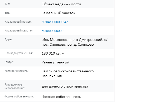Click the area value '180 010 кв. м'

pos(53,53)
